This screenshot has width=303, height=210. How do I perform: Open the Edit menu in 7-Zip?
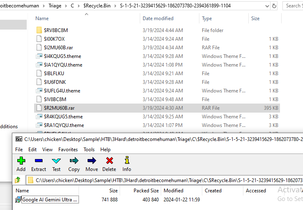pyautogui.click(x=32, y=150)
